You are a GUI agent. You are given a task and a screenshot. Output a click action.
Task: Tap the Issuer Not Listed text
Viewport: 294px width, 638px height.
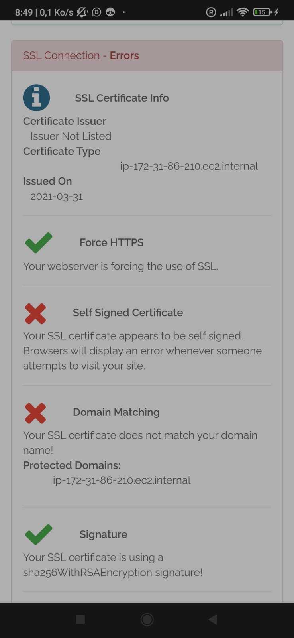tap(71, 136)
